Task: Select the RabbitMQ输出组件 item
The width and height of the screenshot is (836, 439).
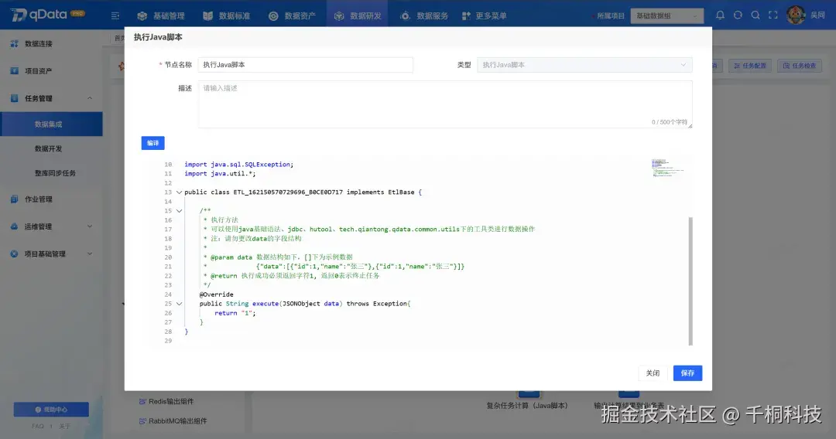Action: coord(173,421)
